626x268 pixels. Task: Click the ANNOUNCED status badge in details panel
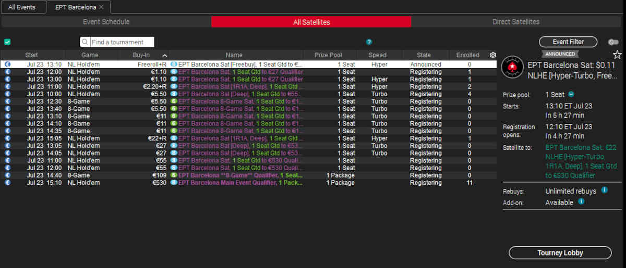click(x=560, y=54)
